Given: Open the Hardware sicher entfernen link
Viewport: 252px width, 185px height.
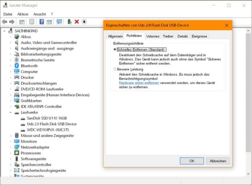Looking at the screenshot, I should [x=139, y=83].
